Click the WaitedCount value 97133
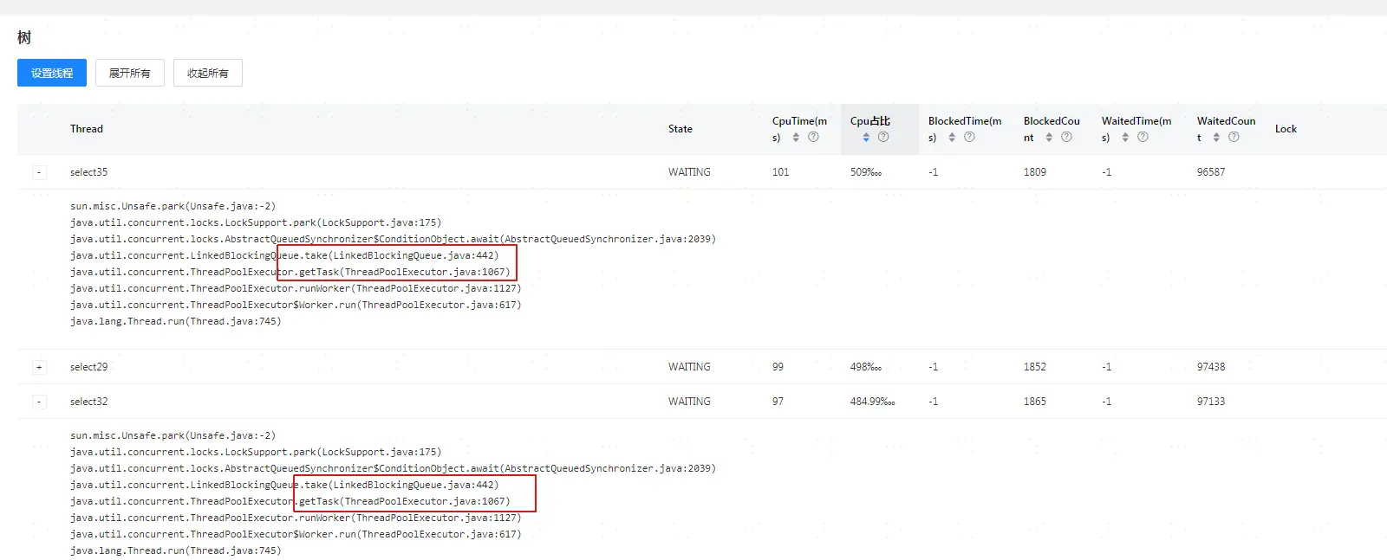This screenshot has height=560, width=1387. click(1211, 402)
